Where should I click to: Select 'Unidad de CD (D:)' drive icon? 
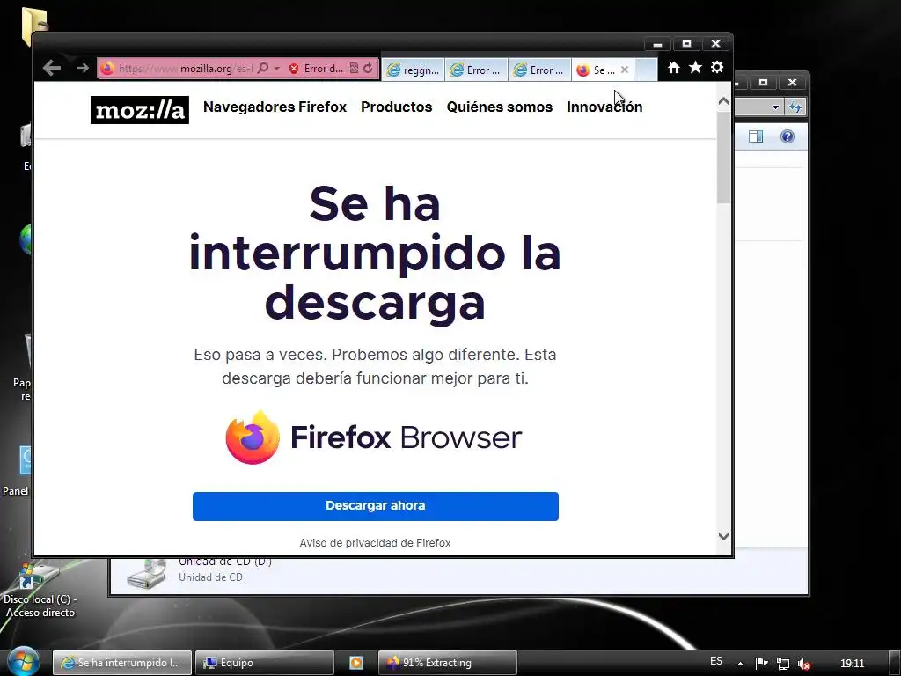click(147, 573)
